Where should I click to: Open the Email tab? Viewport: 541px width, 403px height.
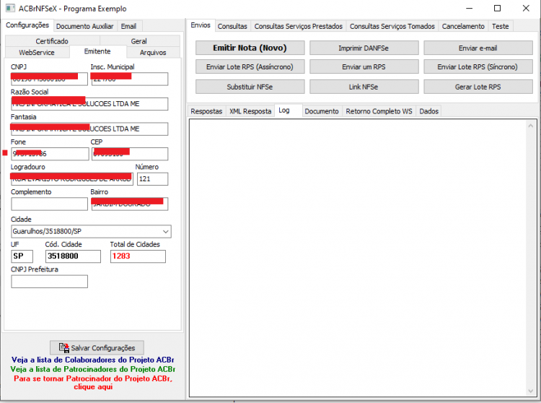coord(128,26)
